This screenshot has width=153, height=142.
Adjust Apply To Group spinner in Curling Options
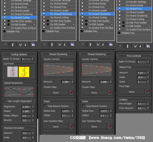(33, 59)
